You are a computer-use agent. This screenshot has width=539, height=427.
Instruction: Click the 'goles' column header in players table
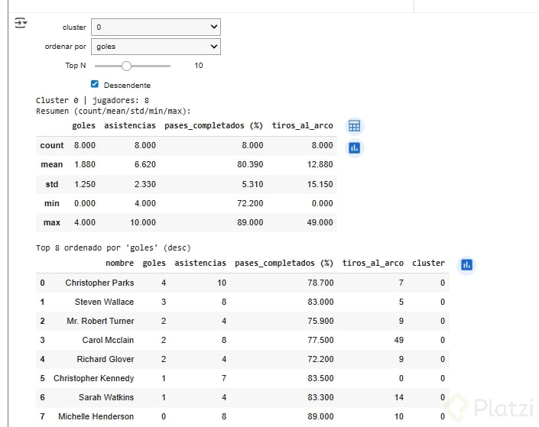click(x=154, y=264)
